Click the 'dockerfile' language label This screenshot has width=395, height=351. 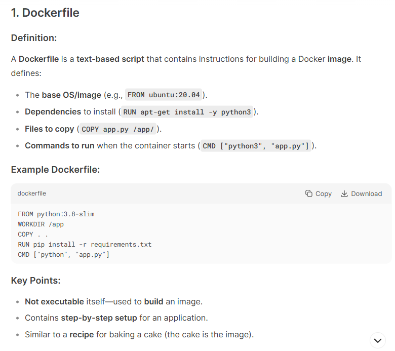(32, 193)
